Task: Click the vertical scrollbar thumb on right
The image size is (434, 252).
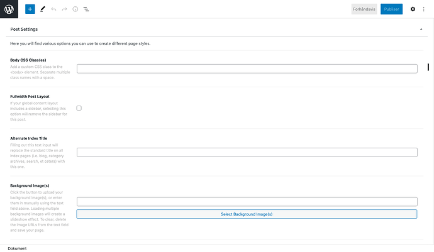Action: [x=428, y=67]
